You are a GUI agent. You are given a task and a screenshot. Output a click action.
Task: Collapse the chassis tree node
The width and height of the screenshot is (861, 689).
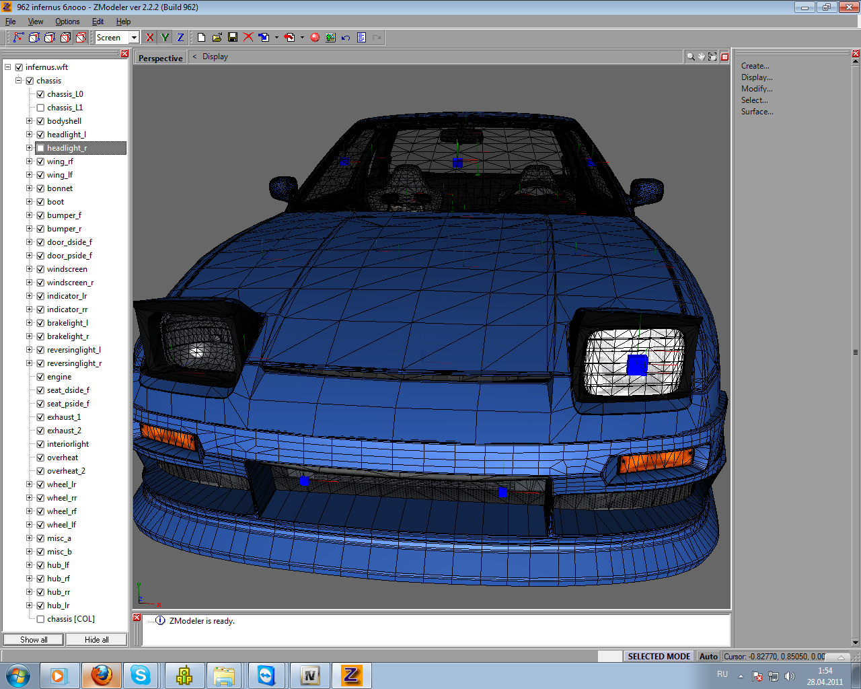[x=19, y=81]
